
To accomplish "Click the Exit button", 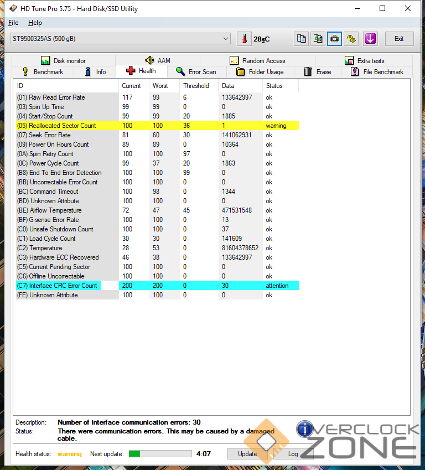I will 399,39.
